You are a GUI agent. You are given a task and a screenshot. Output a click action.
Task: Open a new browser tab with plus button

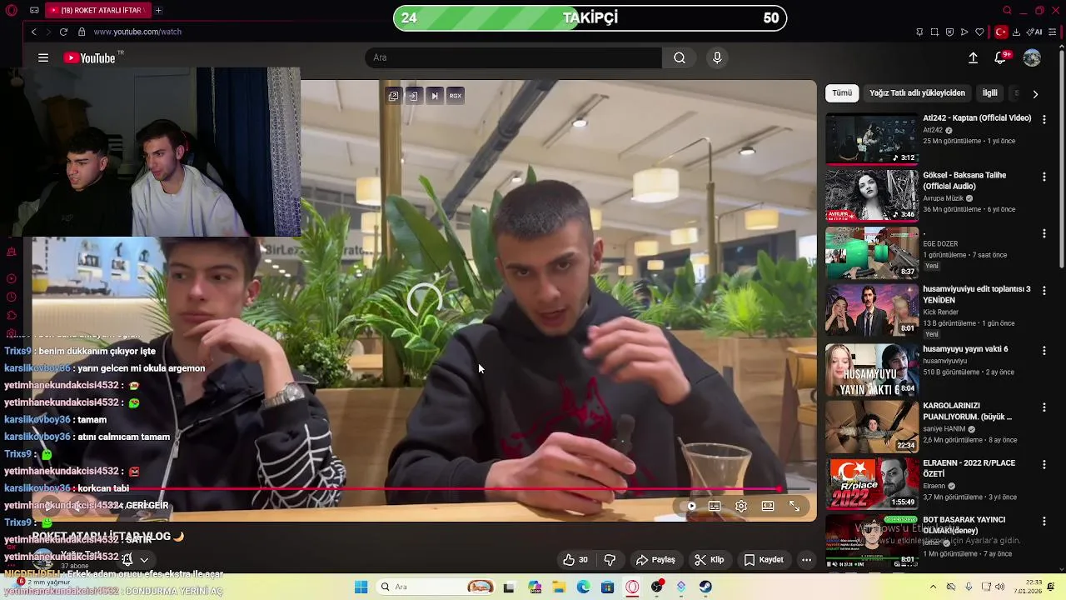(x=158, y=10)
